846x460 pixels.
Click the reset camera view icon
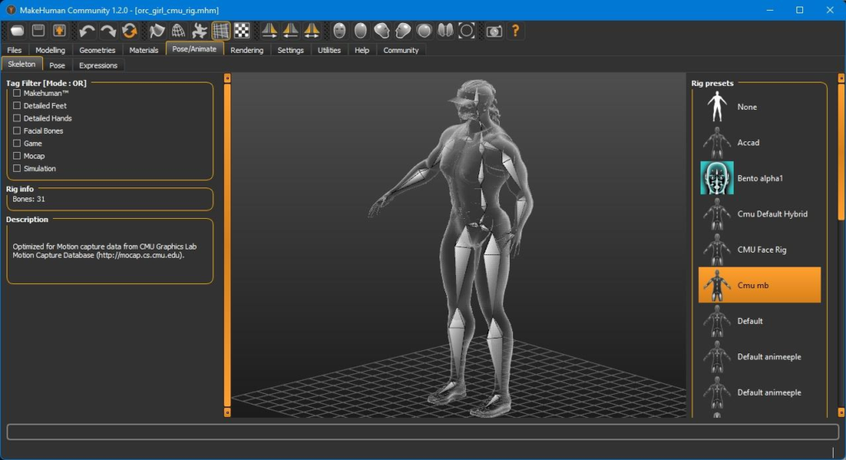click(467, 31)
